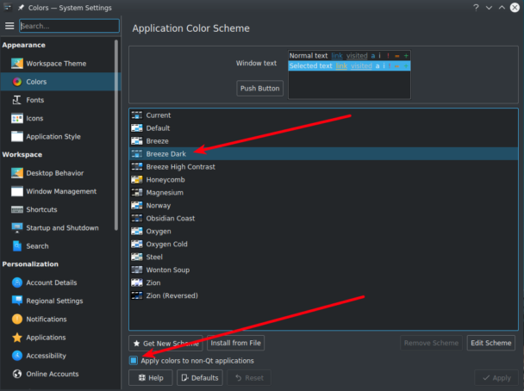Click the Selected text preview row
The height and width of the screenshot is (391, 524).
pyautogui.click(x=349, y=65)
